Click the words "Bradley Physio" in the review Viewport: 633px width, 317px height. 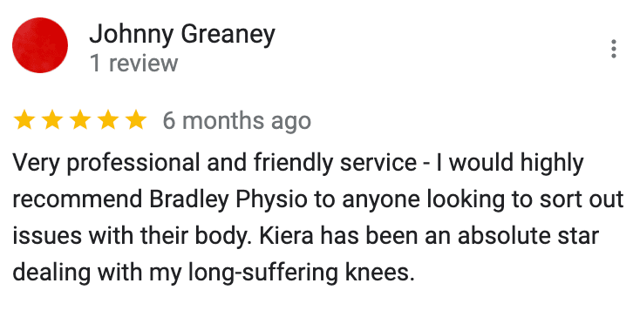228,200
